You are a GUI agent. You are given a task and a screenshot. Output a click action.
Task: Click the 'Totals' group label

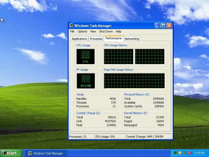(x=80, y=94)
